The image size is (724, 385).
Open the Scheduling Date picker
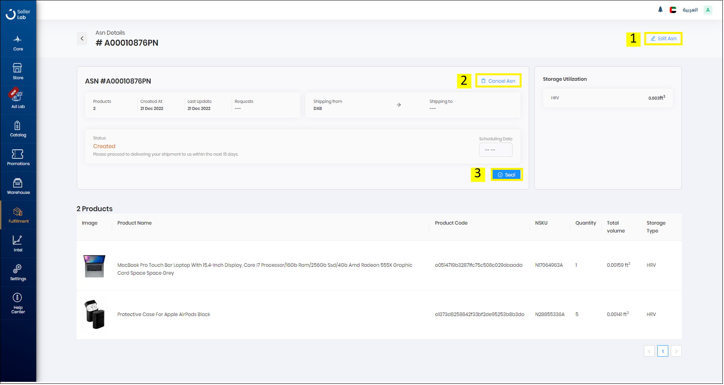click(496, 149)
